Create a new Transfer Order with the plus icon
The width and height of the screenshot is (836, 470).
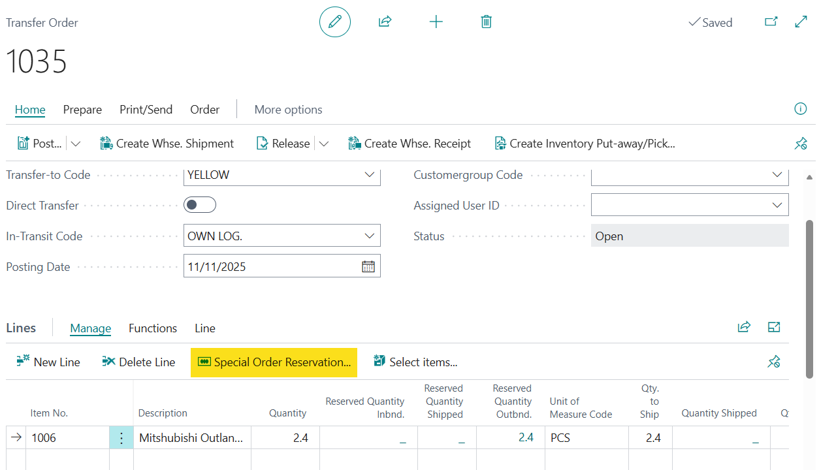[436, 22]
